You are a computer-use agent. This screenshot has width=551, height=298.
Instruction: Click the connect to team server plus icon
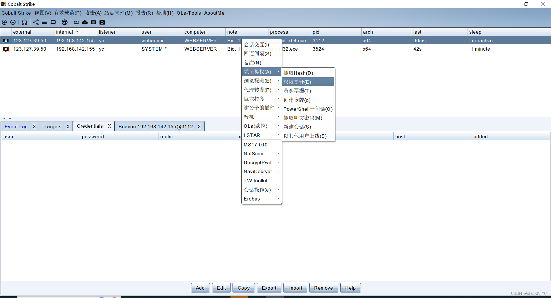[4, 22]
